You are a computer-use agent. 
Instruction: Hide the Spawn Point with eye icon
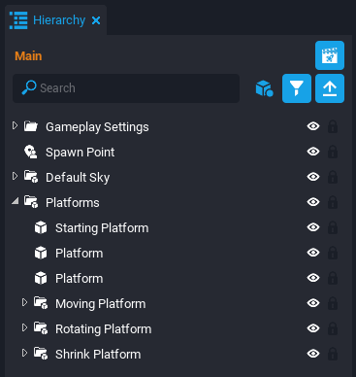(x=313, y=152)
